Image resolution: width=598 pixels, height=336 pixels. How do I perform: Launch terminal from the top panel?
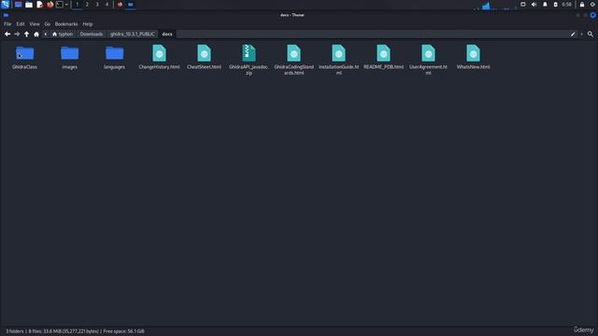tap(60, 5)
